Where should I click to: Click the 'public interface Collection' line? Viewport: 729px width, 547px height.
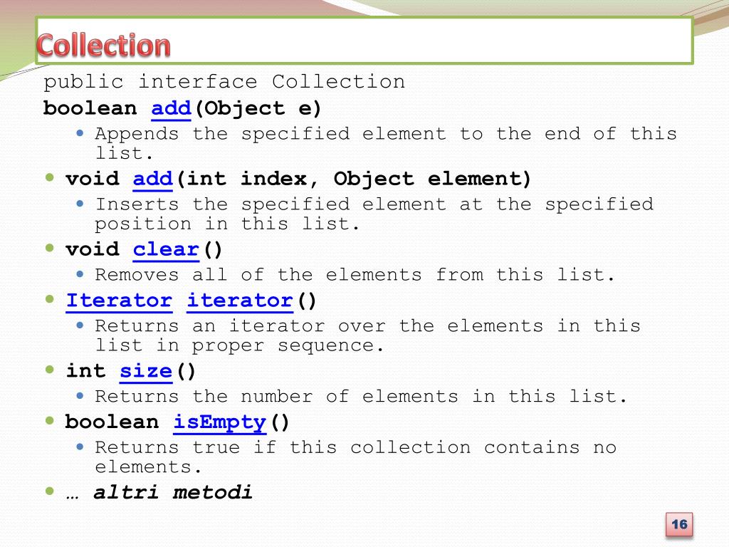(224, 83)
